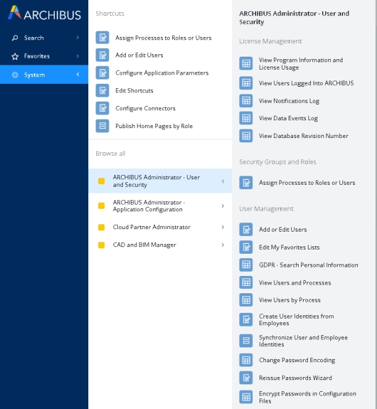
Task: Click table icon for View Users Logged Into ARCHIBUS
Action: point(246,83)
